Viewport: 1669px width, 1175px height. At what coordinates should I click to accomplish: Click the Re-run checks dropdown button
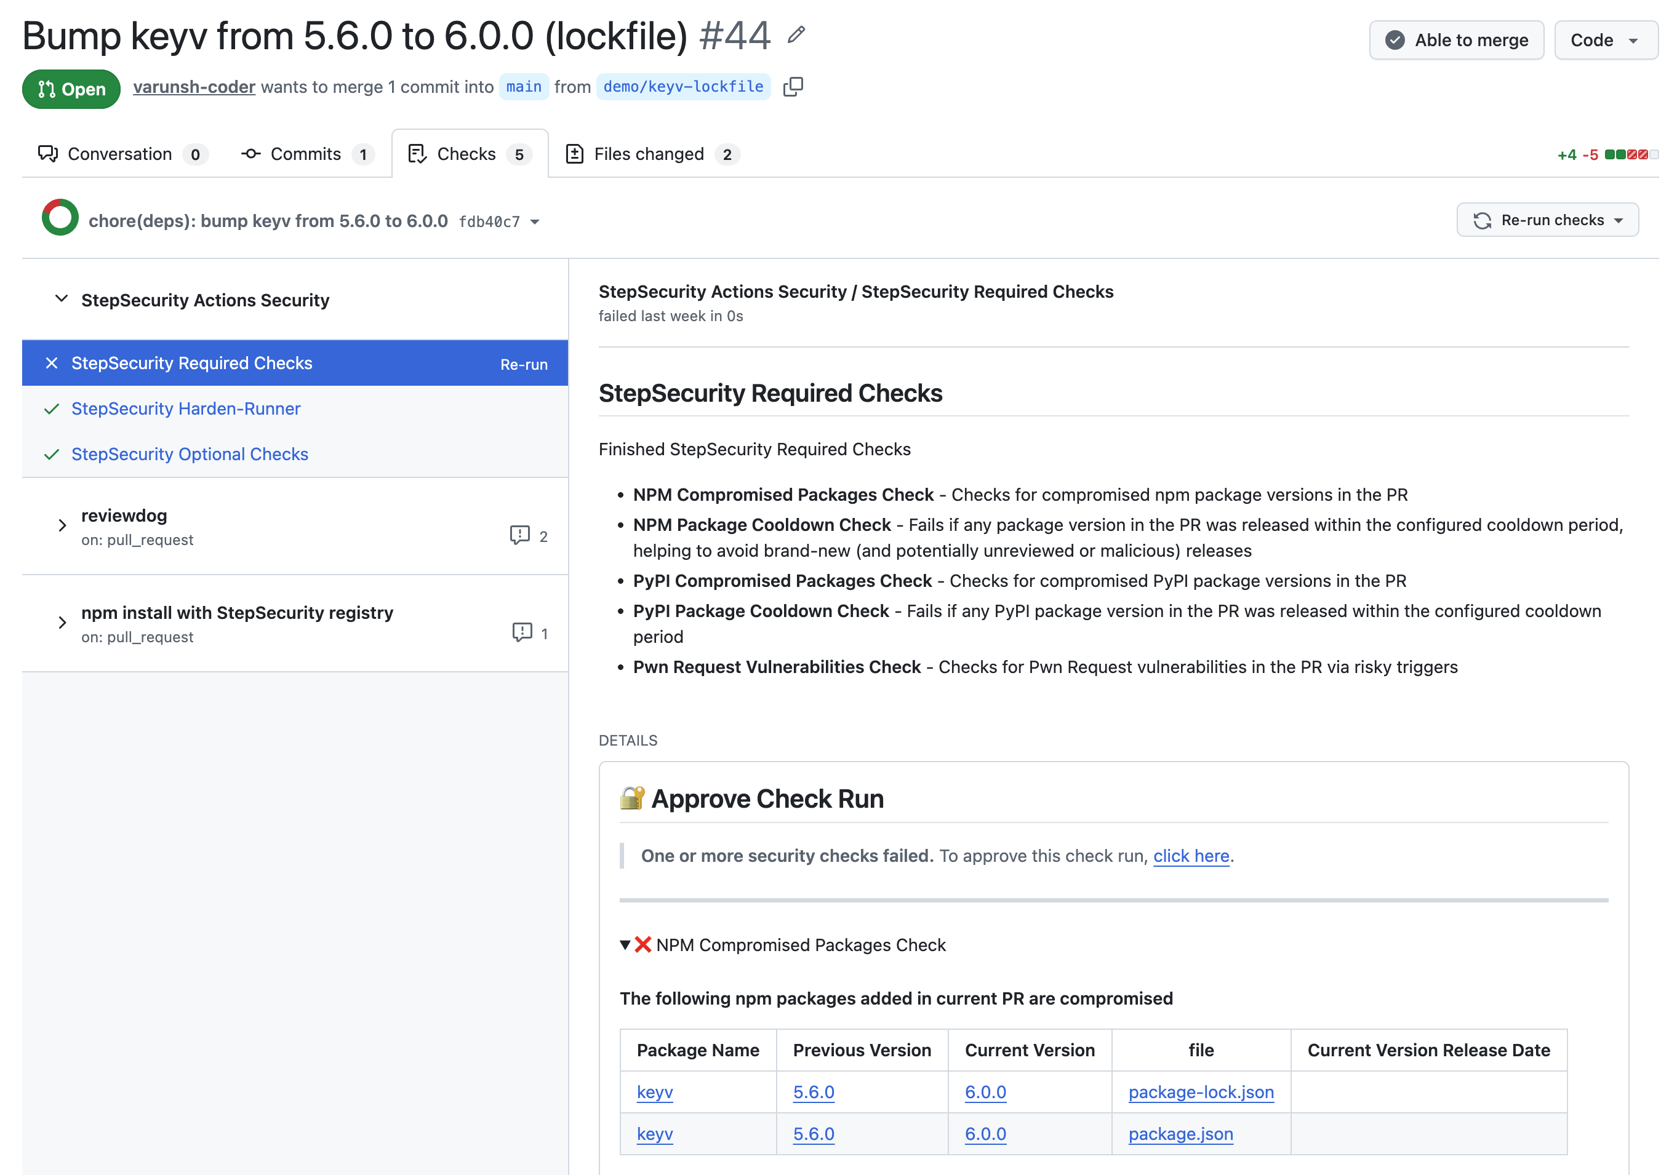coord(1548,220)
